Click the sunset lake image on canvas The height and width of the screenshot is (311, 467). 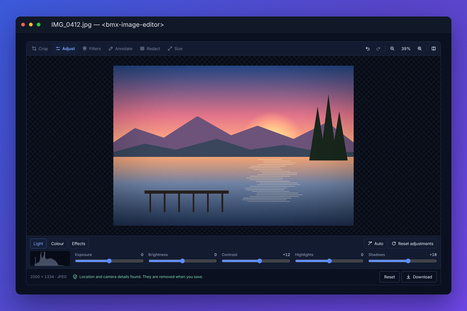pyautogui.click(x=233, y=146)
